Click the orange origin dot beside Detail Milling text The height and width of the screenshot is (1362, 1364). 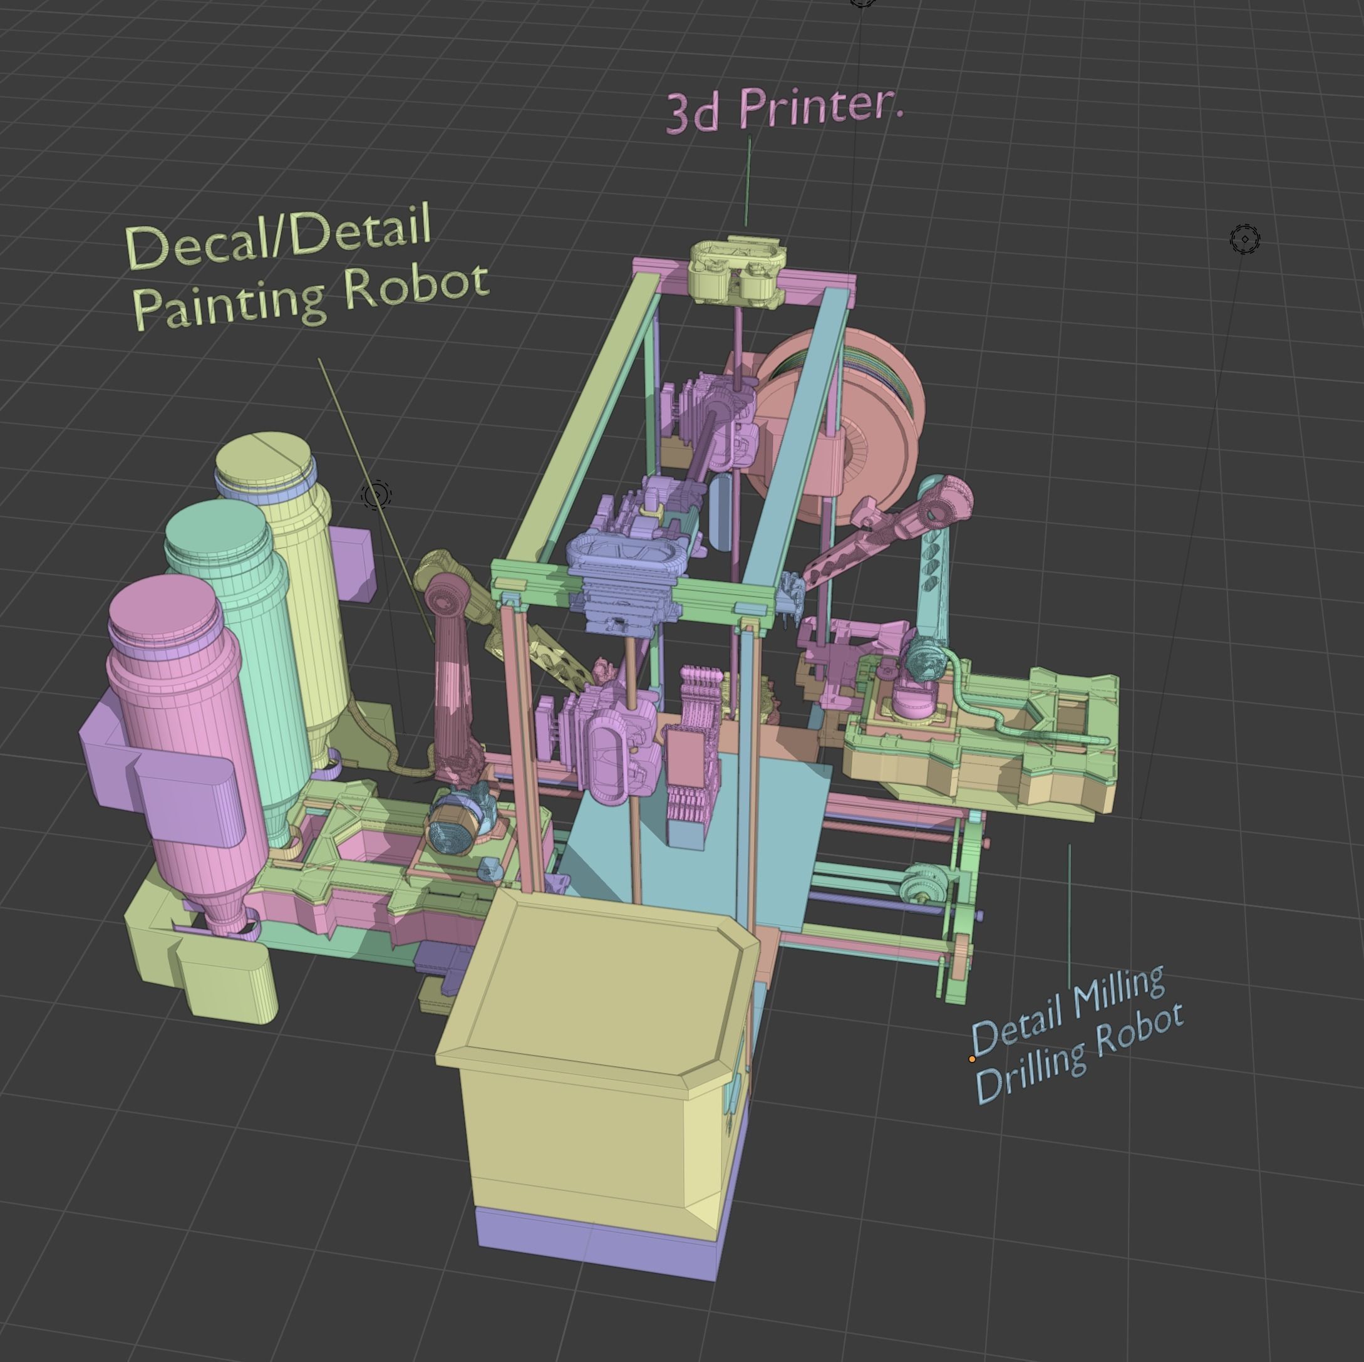coord(972,1059)
